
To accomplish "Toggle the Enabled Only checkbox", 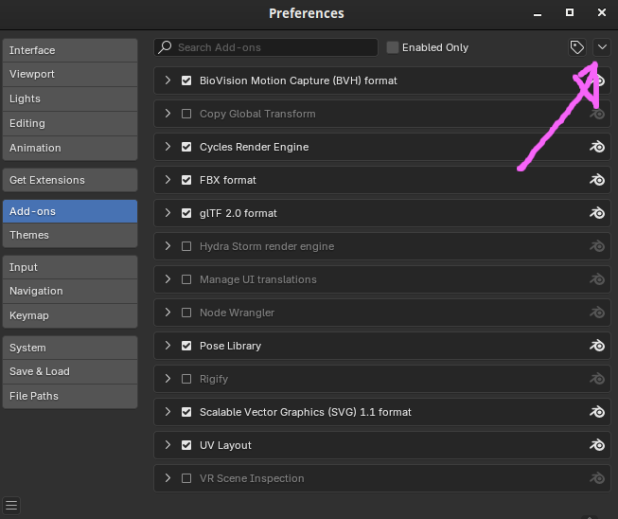I will pos(393,47).
